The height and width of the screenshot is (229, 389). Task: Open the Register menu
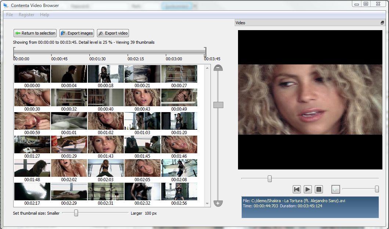(x=26, y=15)
